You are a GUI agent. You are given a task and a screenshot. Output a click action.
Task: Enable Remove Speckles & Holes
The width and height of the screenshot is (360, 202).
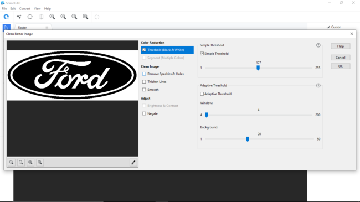[144, 74]
